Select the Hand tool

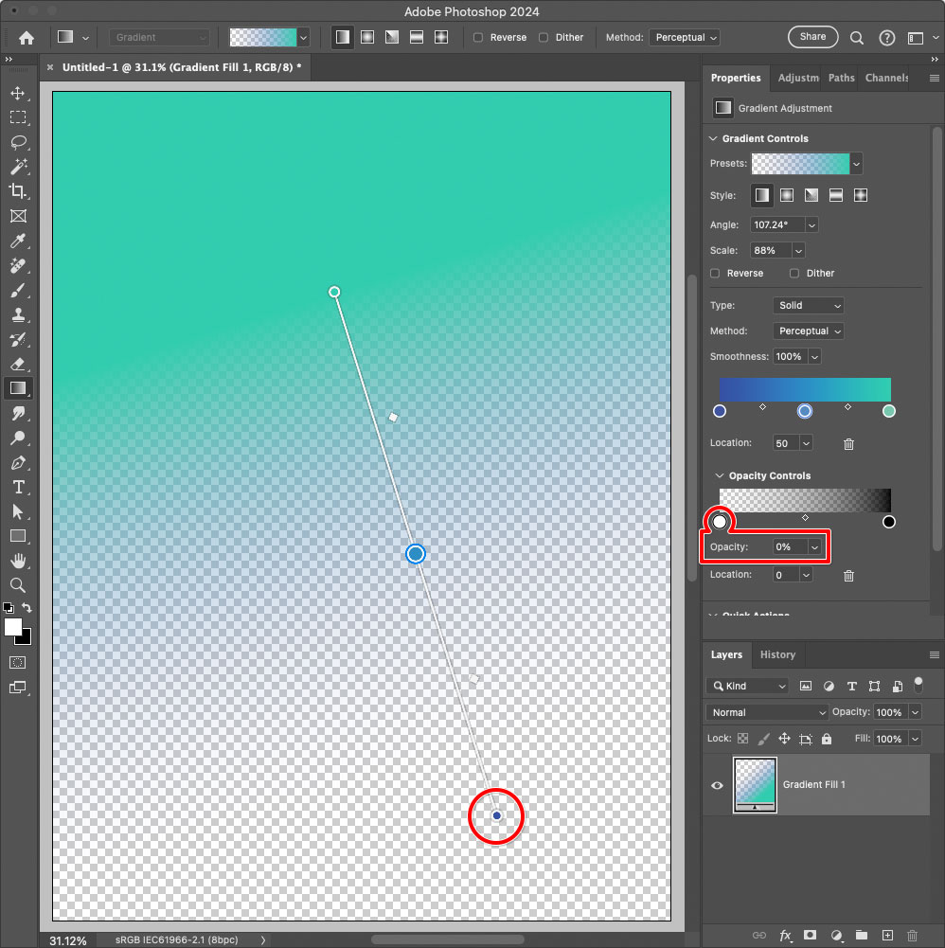tap(20, 561)
